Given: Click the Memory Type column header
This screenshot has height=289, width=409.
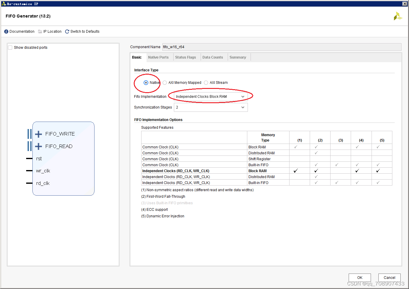Looking at the screenshot, I should pos(268,138).
